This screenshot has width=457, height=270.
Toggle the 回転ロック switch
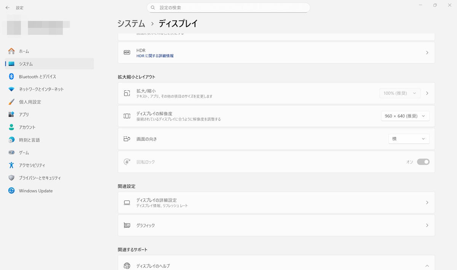pos(423,162)
